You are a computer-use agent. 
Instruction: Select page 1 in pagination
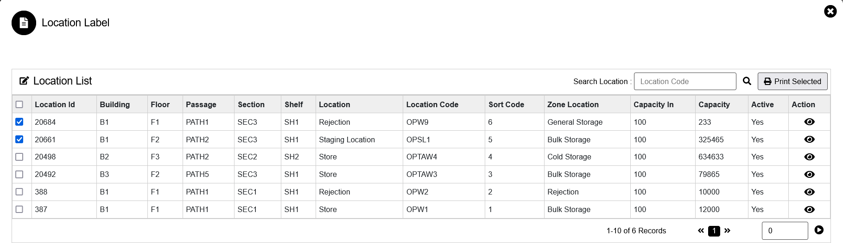click(714, 231)
